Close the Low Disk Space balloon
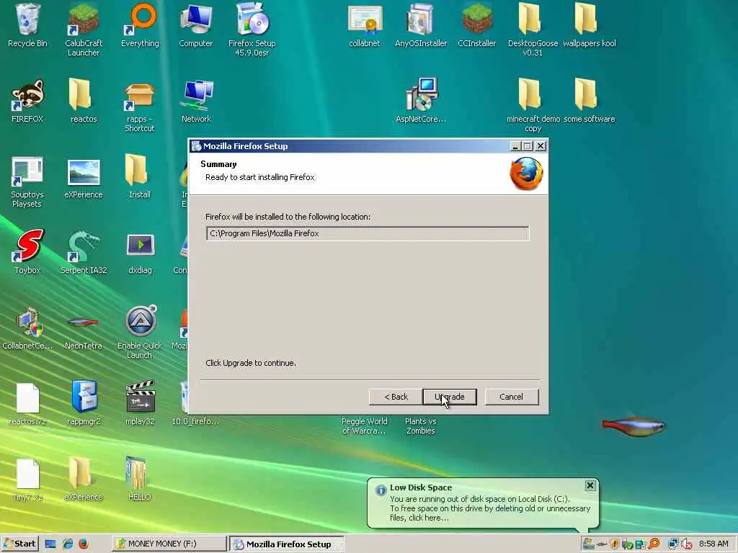The image size is (738, 553). [590, 486]
